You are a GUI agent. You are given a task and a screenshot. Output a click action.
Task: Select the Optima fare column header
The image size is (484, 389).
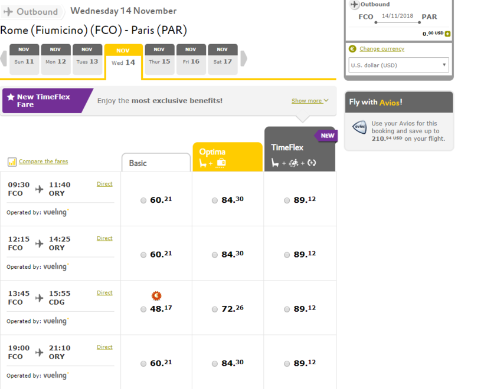[227, 157]
